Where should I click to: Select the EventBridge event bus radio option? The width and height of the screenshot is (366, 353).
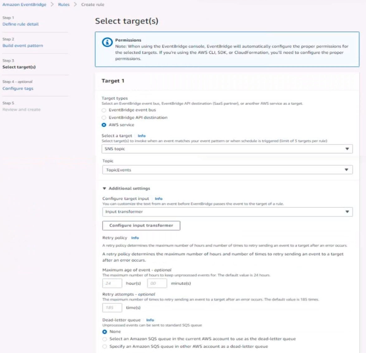(x=104, y=110)
